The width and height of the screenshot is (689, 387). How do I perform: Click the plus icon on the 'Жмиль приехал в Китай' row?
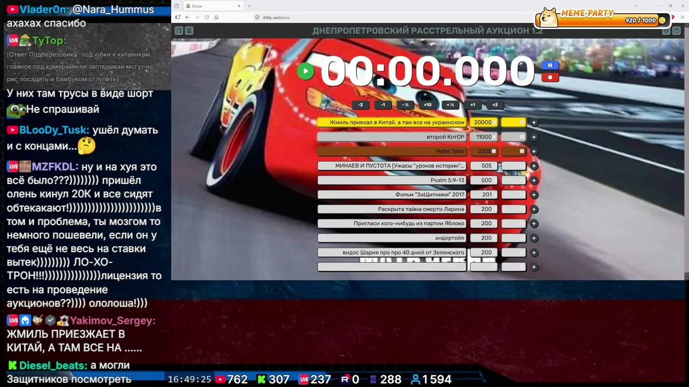pyautogui.click(x=534, y=123)
